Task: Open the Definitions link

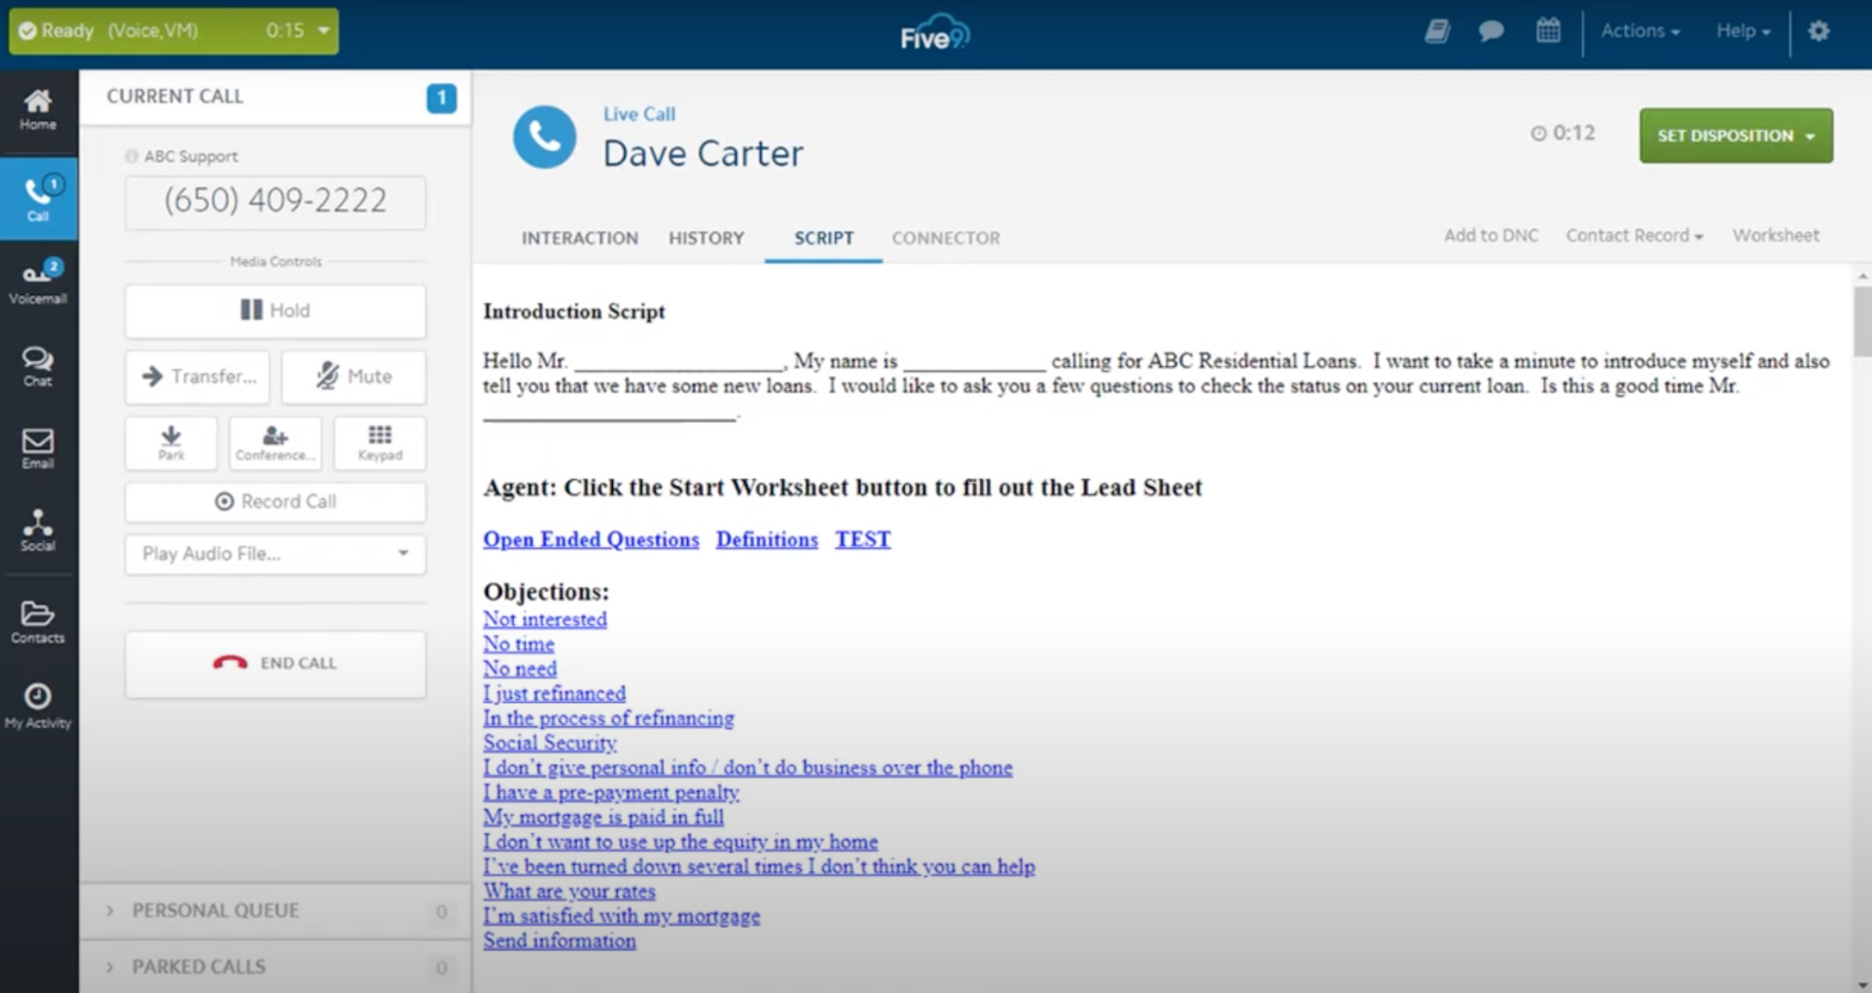Action: (767, 540)
